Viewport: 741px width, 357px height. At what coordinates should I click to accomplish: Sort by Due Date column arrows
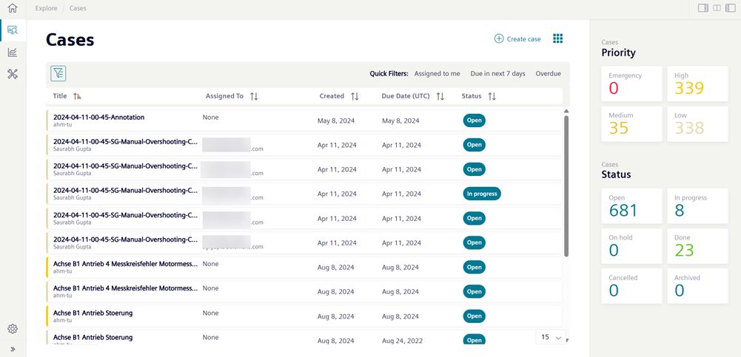coord(440,96)
